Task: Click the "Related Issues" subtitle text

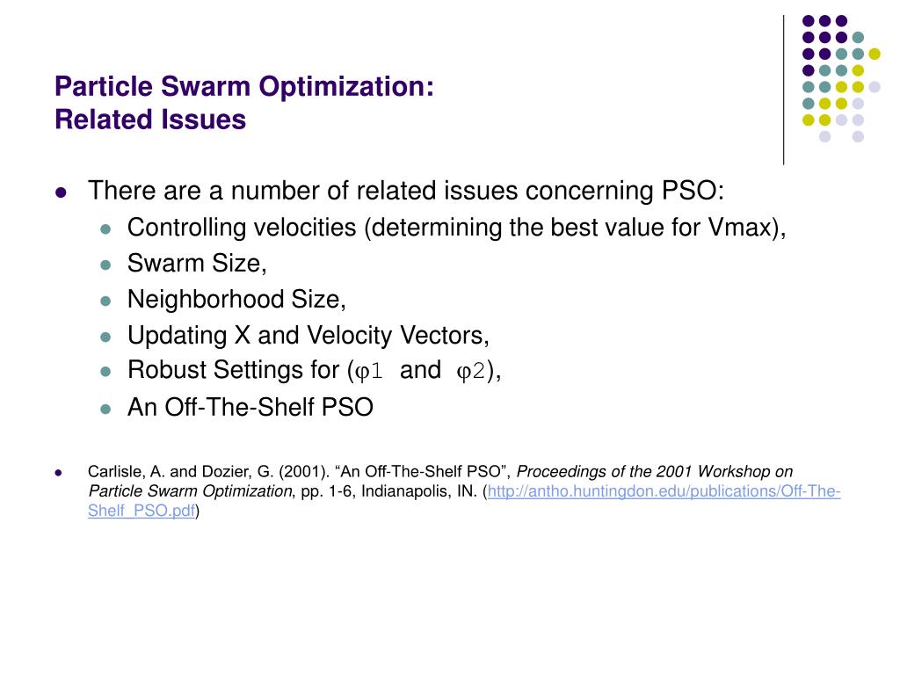Action: (x=149, y=119)
